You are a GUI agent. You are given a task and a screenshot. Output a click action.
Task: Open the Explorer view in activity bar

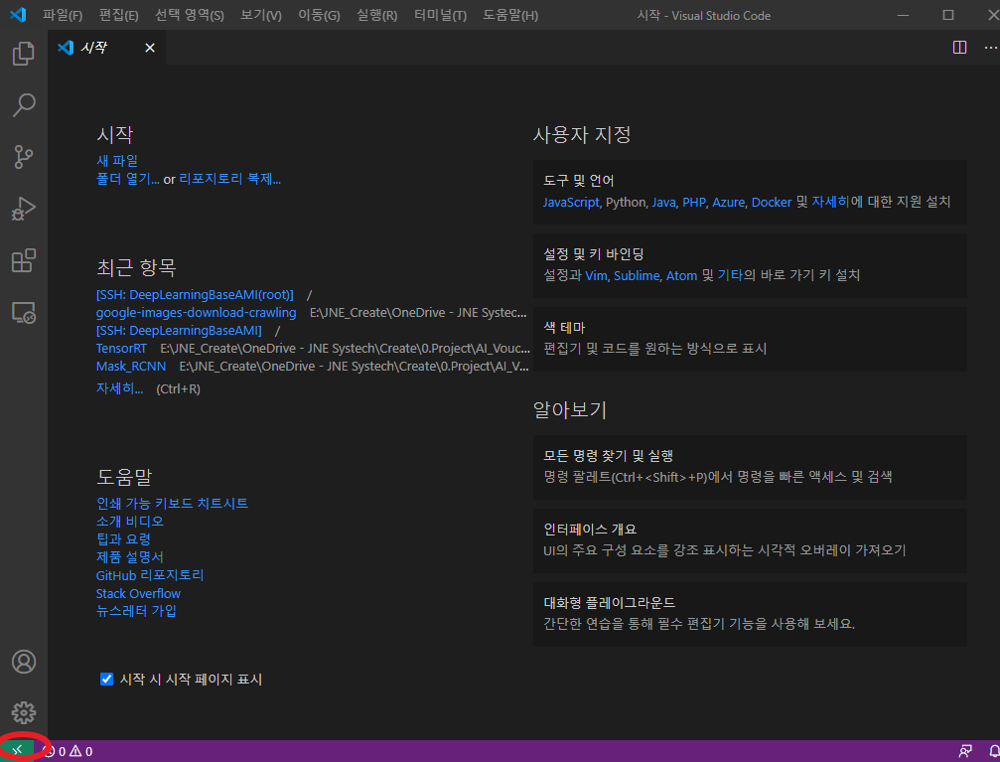pos(24,54)
